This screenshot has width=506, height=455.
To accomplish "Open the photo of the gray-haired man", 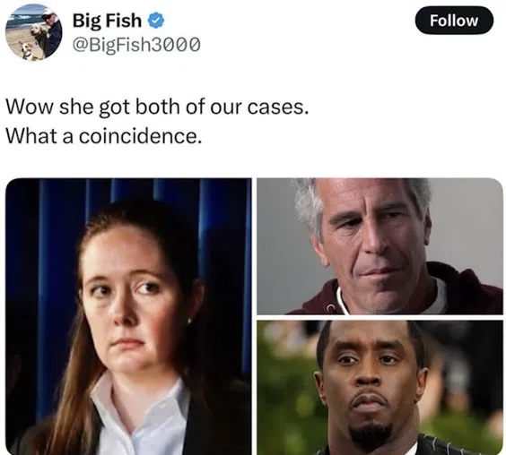I will click(x=379, y=246).
